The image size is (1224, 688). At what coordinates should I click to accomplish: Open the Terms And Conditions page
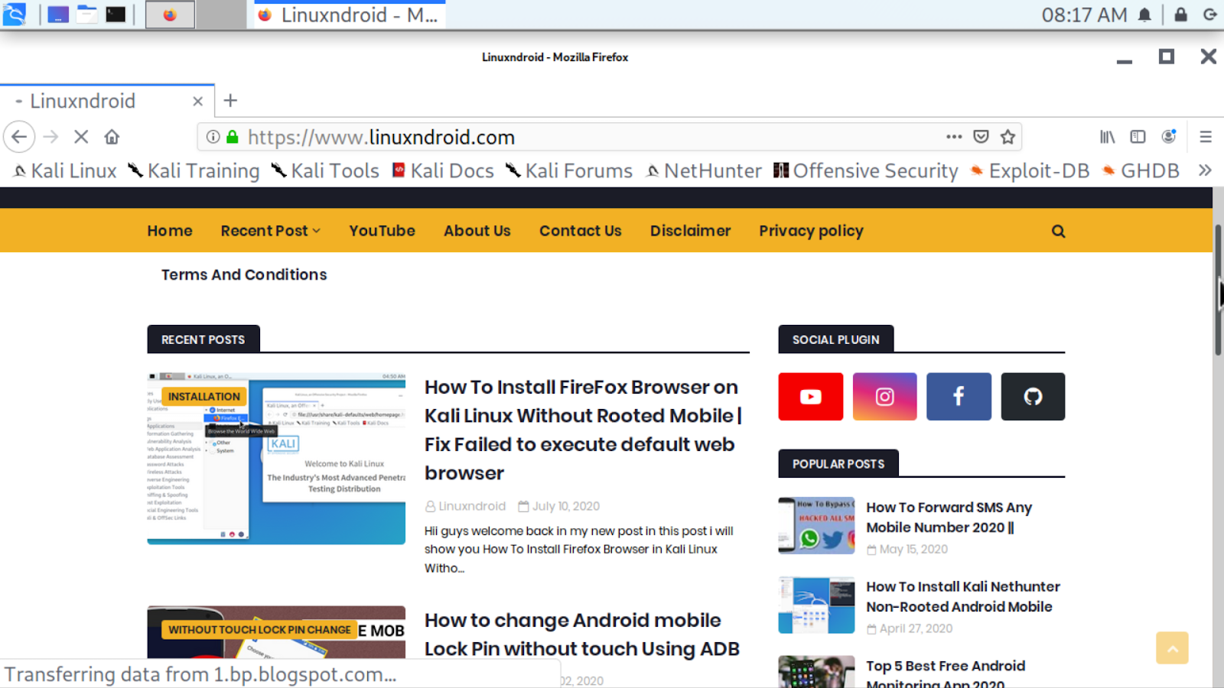pyautogui.click(x=244, y=274)
